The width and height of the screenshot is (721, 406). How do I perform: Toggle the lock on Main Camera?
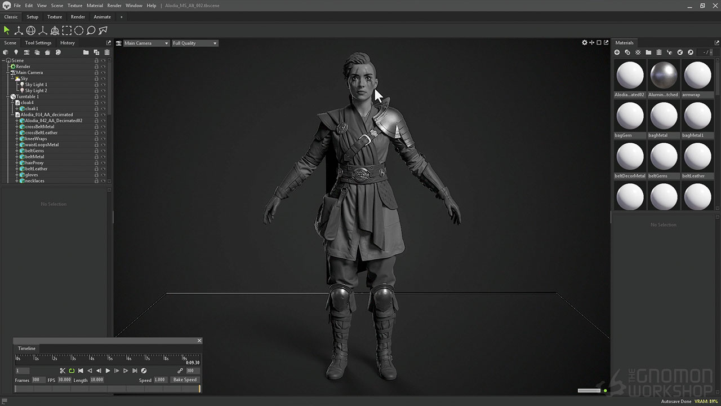point(97,72)
